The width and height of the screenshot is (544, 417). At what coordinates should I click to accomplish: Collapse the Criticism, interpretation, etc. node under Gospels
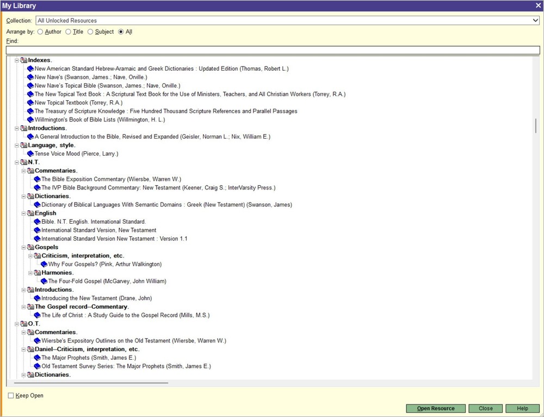(x=30, y=256)
